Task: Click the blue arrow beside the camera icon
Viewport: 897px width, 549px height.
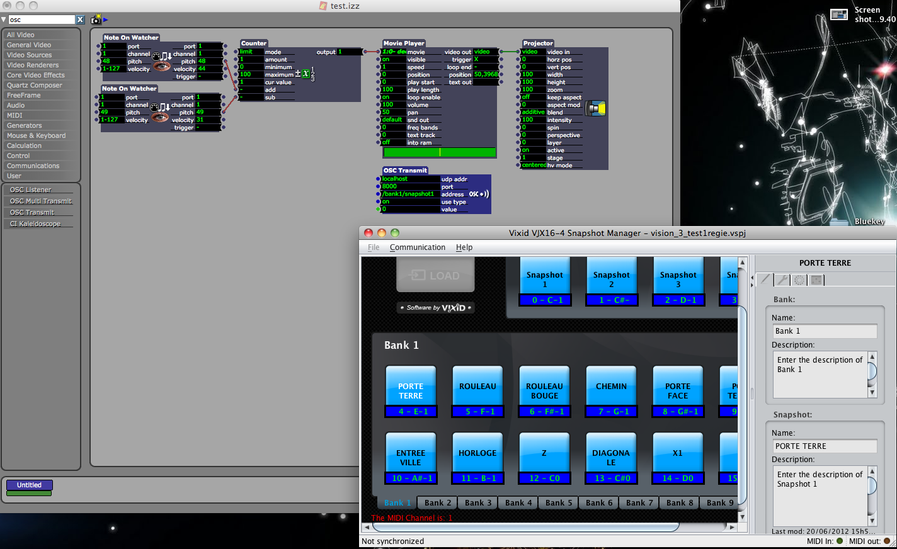Action: click(x=106, y=20)
